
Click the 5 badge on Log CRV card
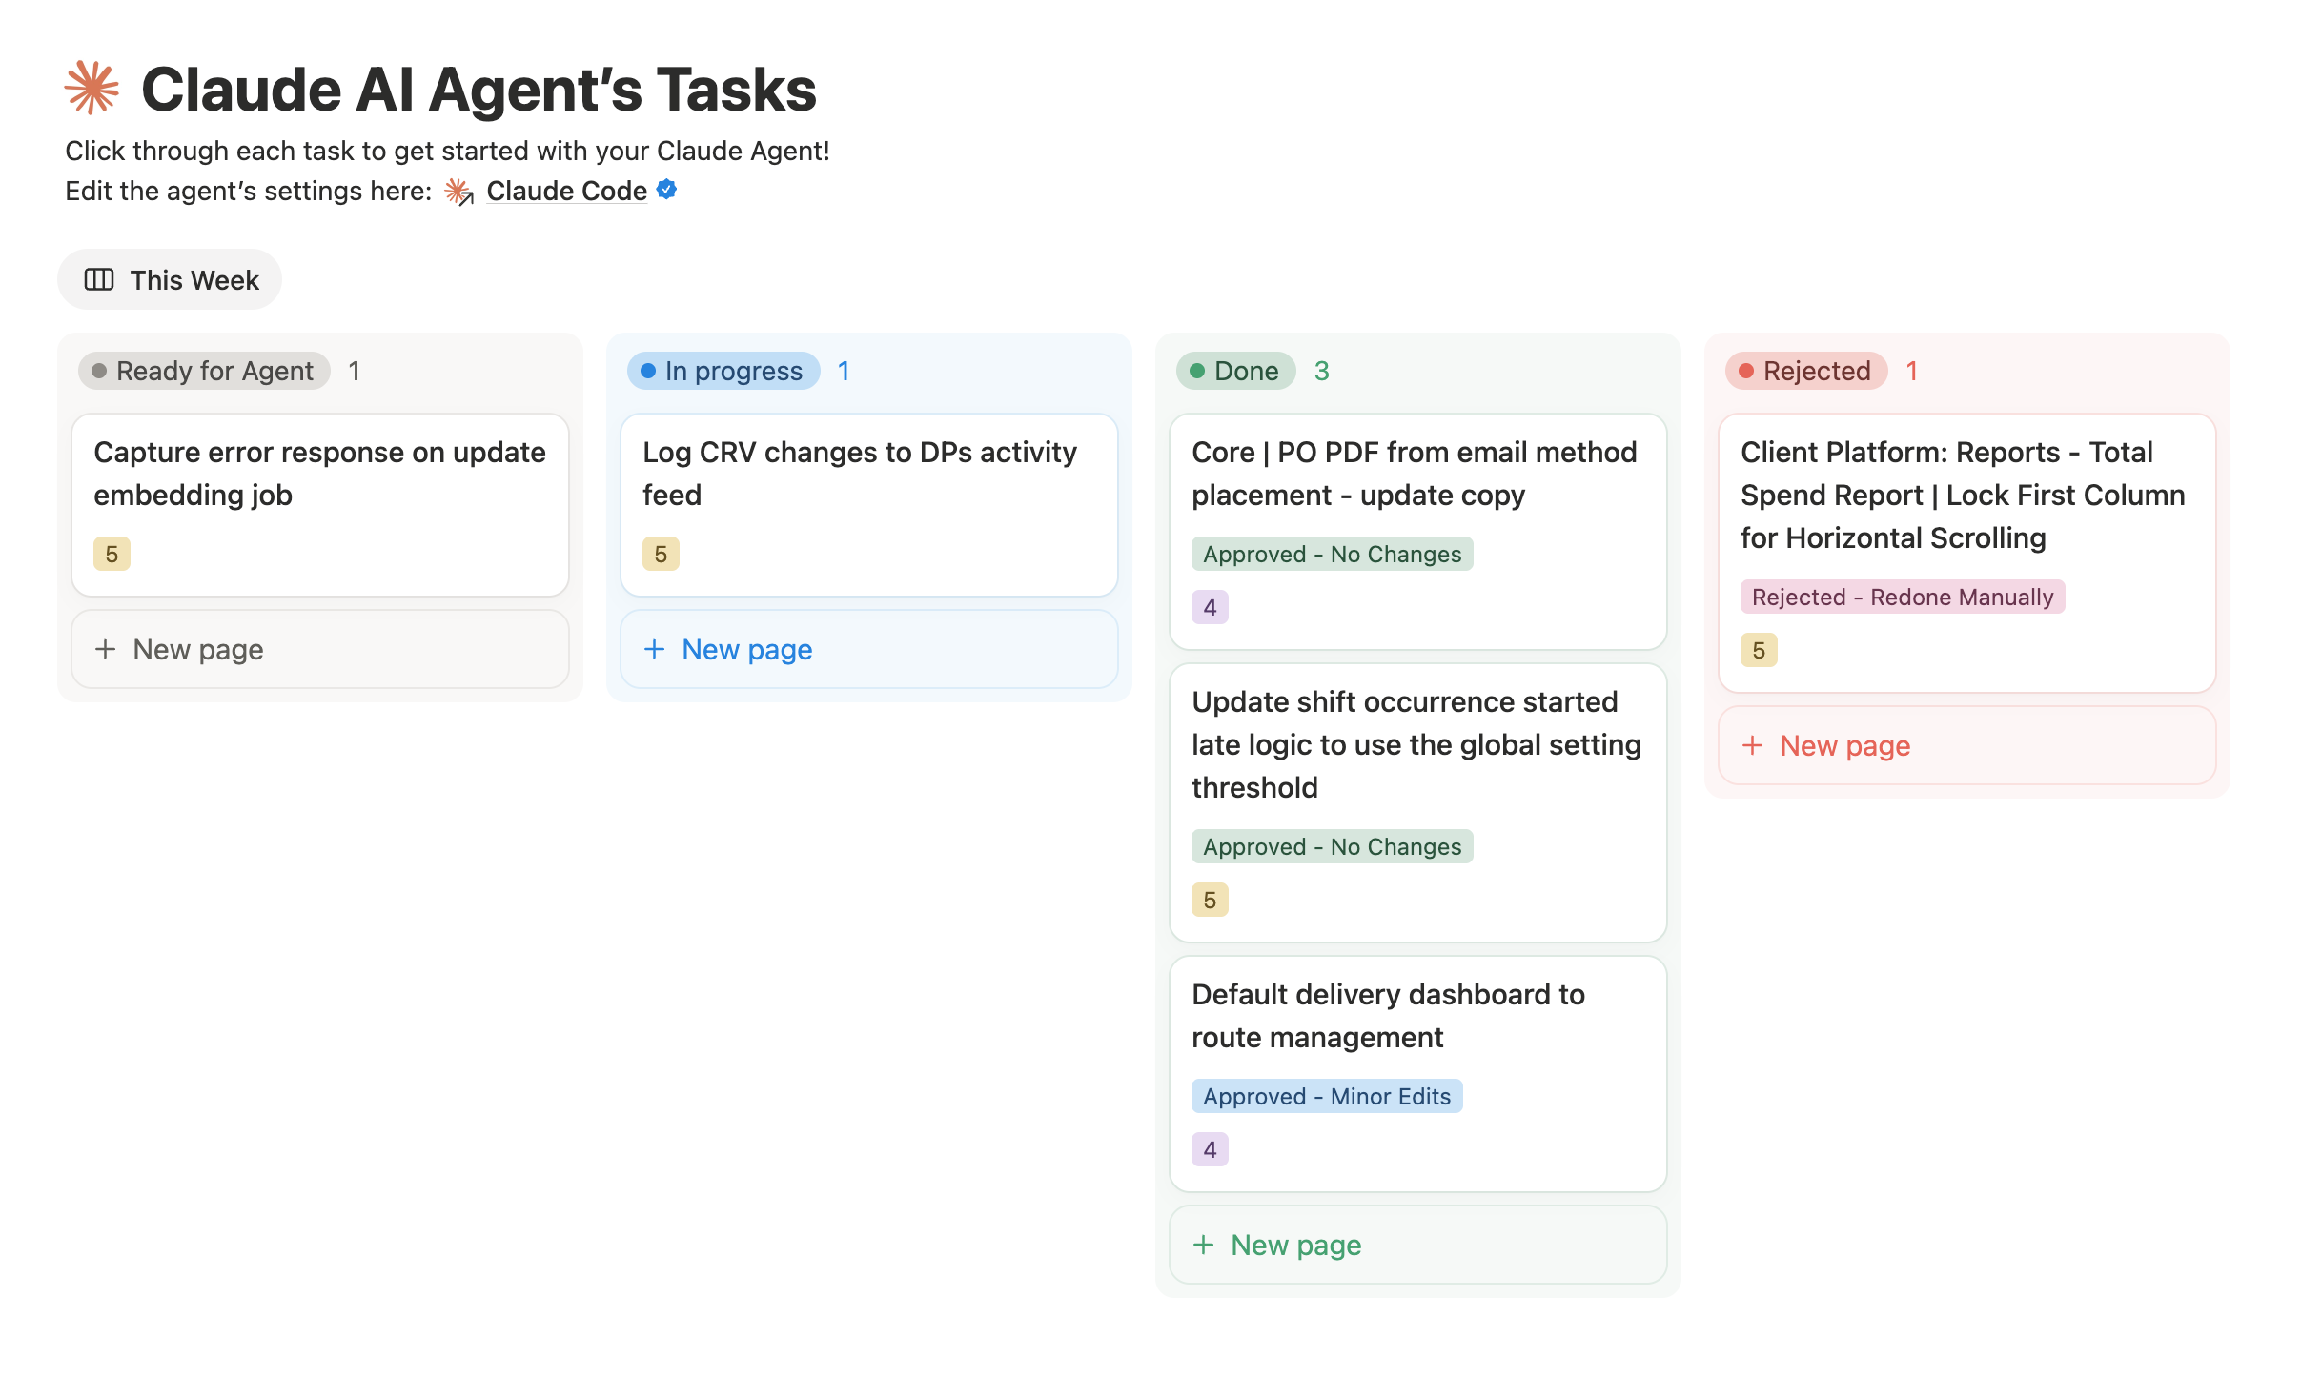[661, 554]
